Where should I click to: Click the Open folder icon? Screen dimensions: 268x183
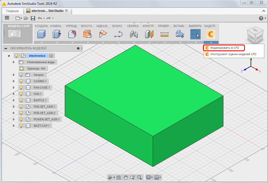pos(26,18)
